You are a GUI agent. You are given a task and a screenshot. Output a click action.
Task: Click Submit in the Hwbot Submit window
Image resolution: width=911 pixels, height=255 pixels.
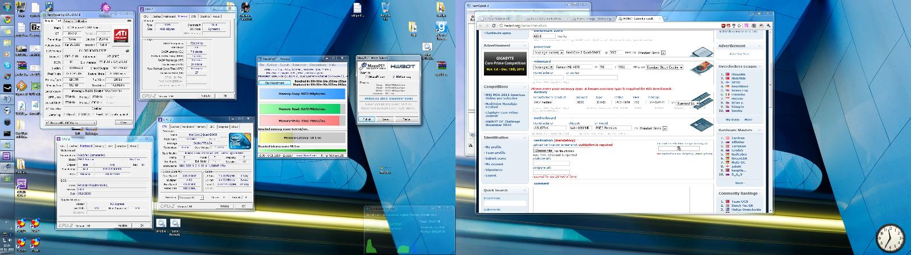click(x=368, y=119)
